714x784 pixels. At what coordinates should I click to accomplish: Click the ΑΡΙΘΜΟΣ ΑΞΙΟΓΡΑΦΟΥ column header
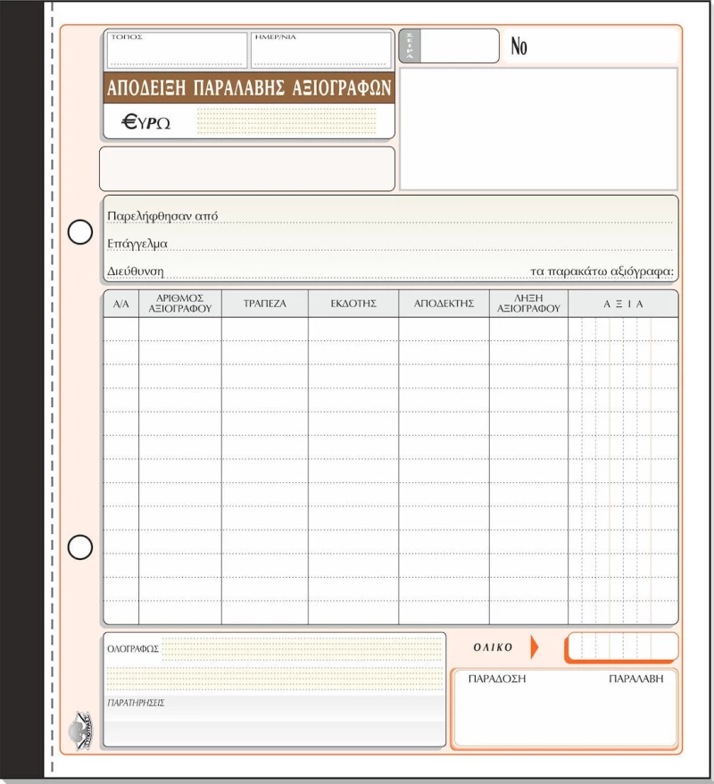tap(180, 304)
